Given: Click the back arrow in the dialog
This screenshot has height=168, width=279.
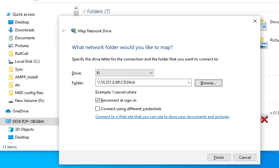Looking at the screenshot, I should point(64,31).
